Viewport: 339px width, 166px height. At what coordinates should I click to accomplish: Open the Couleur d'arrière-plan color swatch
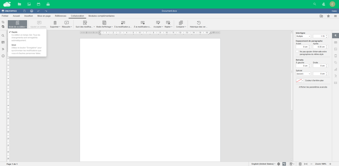pos(300,80)
